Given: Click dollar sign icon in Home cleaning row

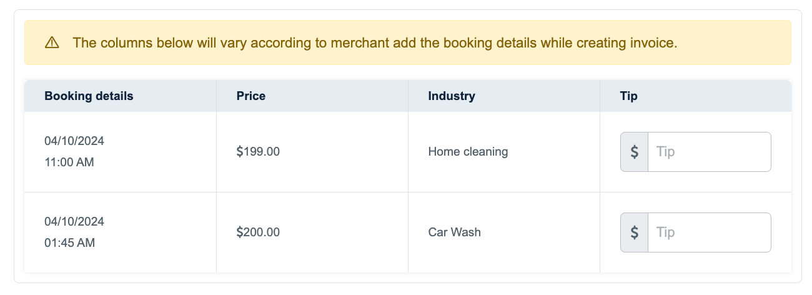Looking at the screenshot, I should (634, 152).
